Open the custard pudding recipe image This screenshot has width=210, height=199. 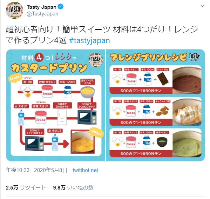tap(56, 105)
